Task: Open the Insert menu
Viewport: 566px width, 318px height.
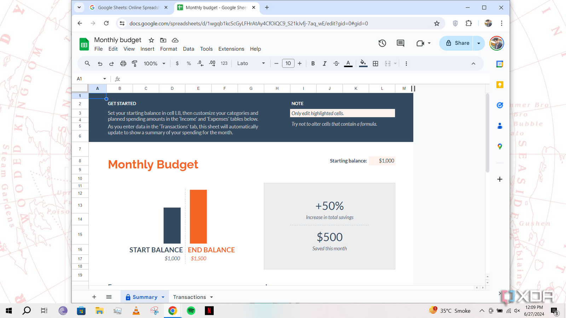Action: pyautogui.click(x=147, y=49)
